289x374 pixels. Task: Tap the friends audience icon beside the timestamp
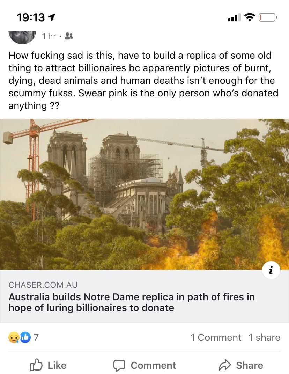(68, 36)
